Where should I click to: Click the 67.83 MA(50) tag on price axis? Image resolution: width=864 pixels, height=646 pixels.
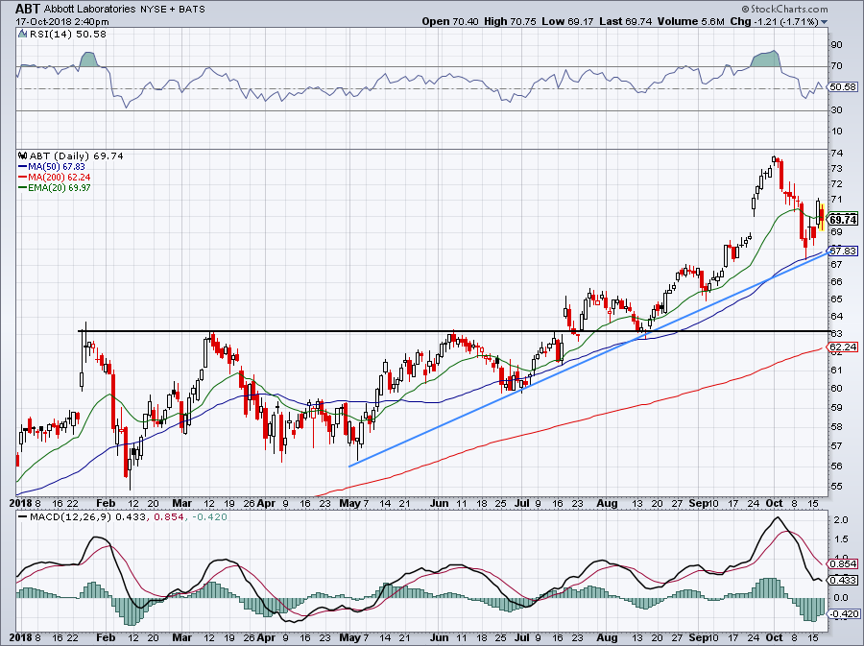point(843,251)
